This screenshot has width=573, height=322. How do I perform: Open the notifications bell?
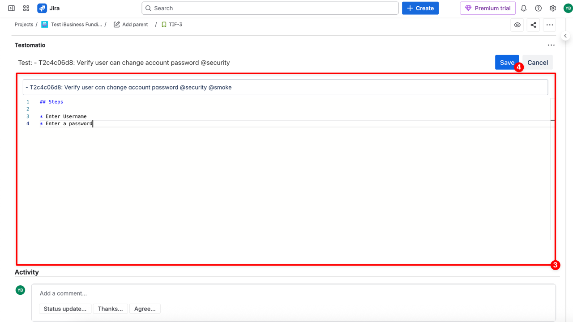click(524, 8)
